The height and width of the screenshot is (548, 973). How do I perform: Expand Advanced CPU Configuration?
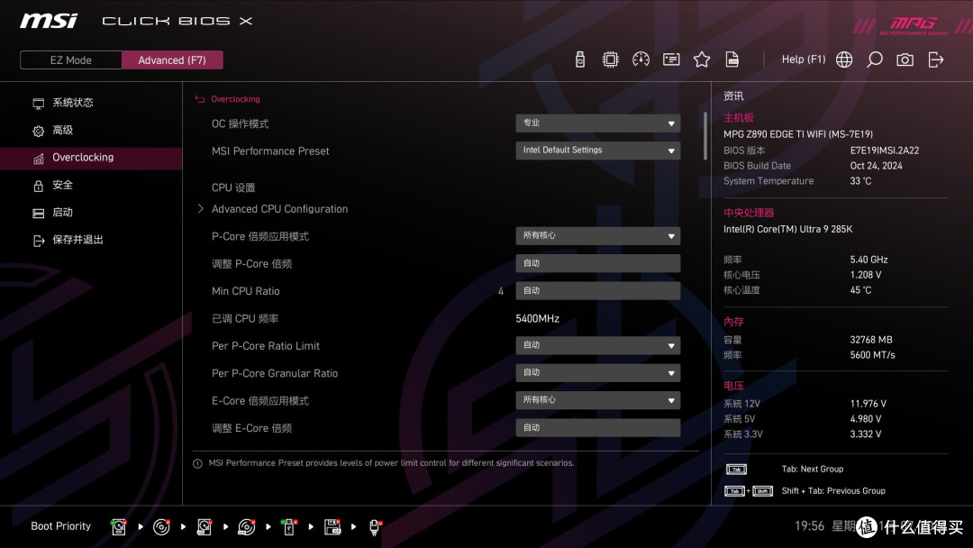(x=279, y=209)
